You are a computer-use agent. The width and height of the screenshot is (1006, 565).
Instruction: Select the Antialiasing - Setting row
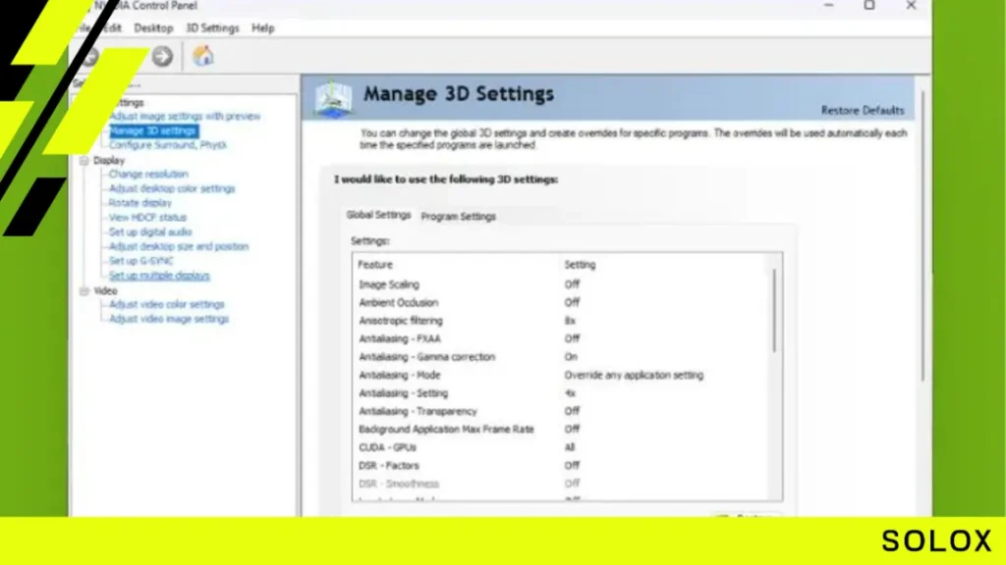(561, 392)
